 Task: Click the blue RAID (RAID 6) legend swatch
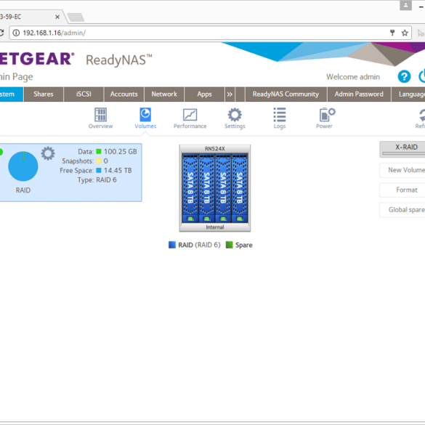pyautogui.click(x=172, y=245)
